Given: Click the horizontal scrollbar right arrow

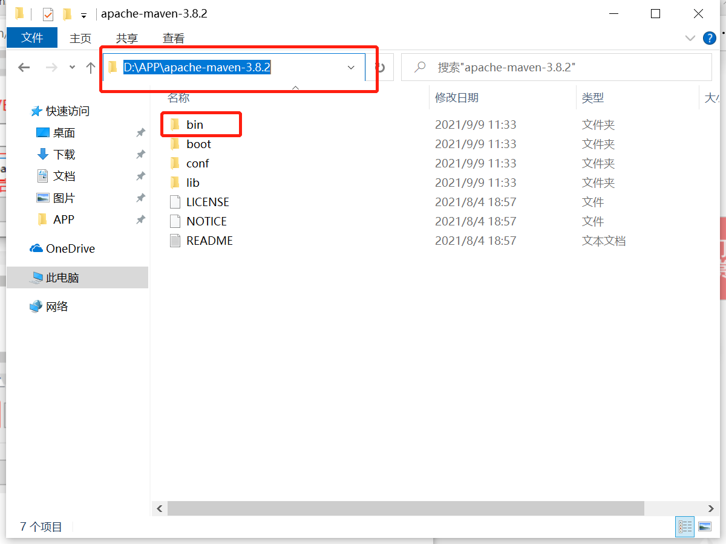Looking at the screenshot, I should [x=712, y=508].
